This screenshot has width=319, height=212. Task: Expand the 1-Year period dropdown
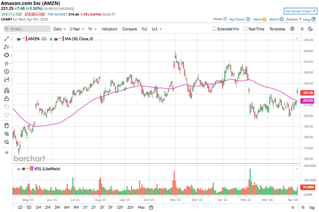[78, 29]
